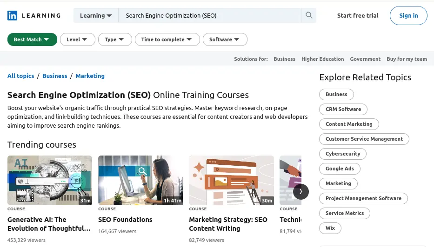The height and width of the screenshot is (247, 434).
Task: Click the 'Trending courses' heading
Action: point(42,145)
